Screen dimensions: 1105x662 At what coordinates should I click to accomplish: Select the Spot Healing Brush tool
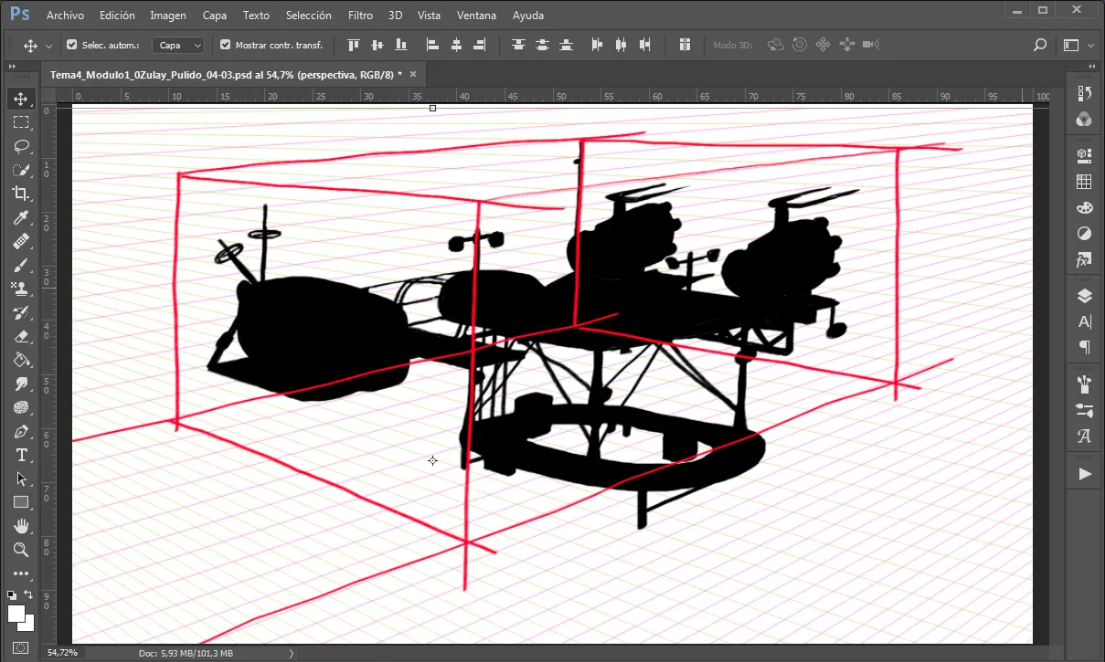(21, 241)
